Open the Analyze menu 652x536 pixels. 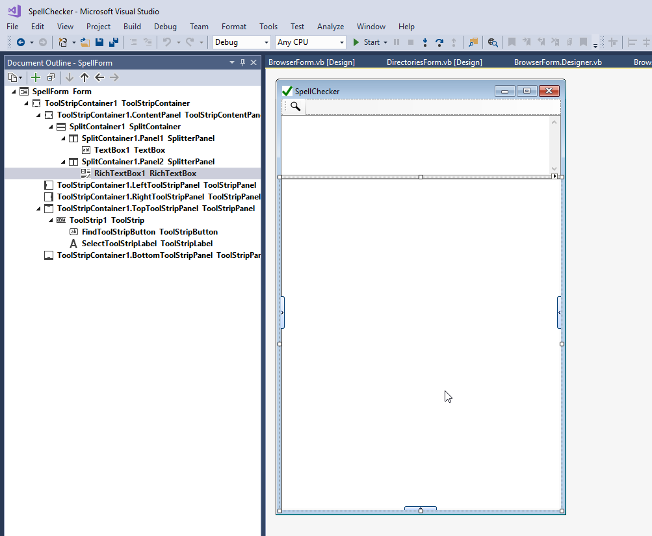331,26
